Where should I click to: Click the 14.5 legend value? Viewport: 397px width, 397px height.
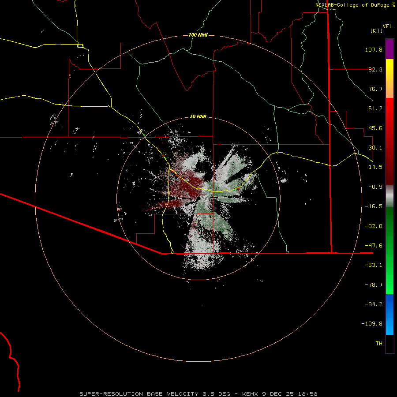pyautogui.click(x=375, y=167)
